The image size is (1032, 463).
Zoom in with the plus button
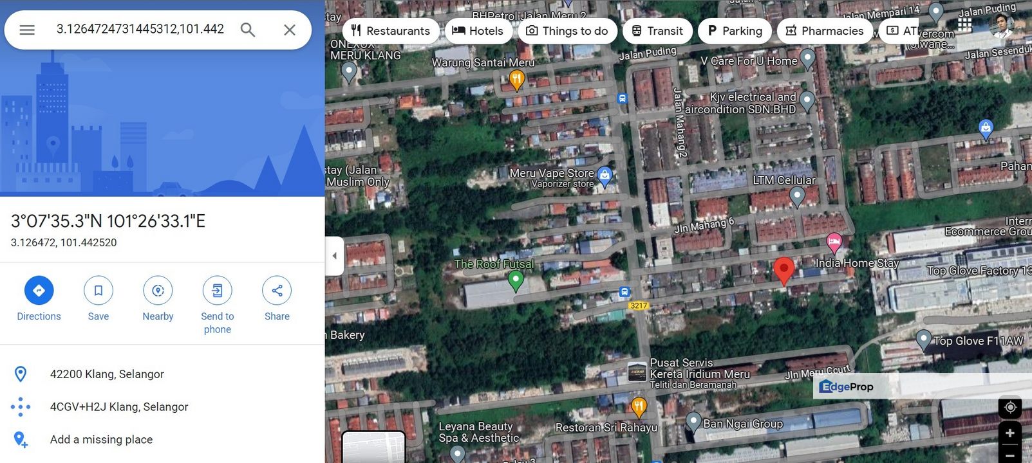1010,433
